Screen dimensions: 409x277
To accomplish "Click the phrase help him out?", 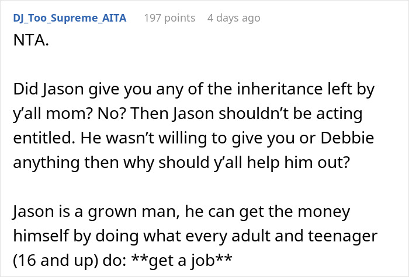I will [x=298, y=163].
